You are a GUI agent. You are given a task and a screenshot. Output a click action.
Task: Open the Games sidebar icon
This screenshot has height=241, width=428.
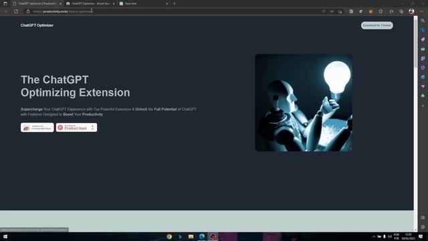click(423, 58)
